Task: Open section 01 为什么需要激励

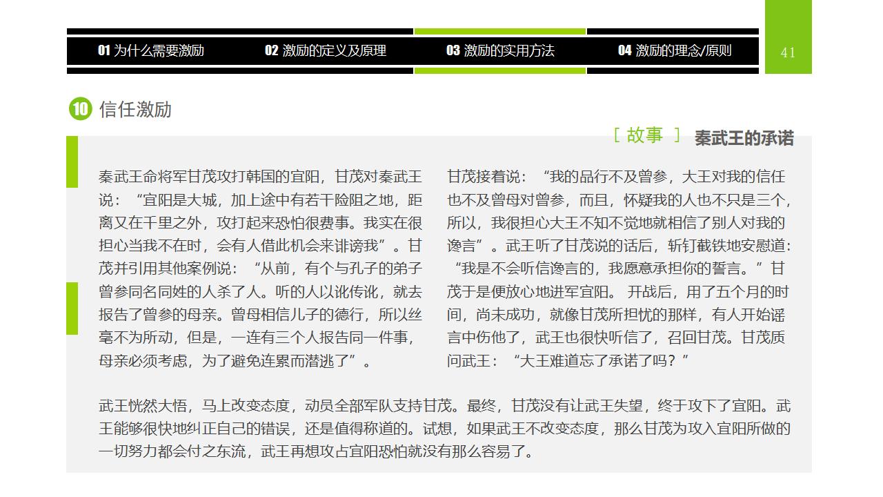Action: click(151, 50)
